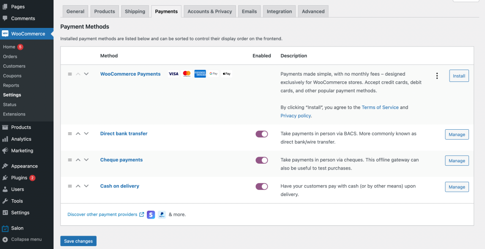This screenshot has height=249, width=485.
Task: Grab the WooCommerce Payments drag handle
Action: tap(70, 74)
